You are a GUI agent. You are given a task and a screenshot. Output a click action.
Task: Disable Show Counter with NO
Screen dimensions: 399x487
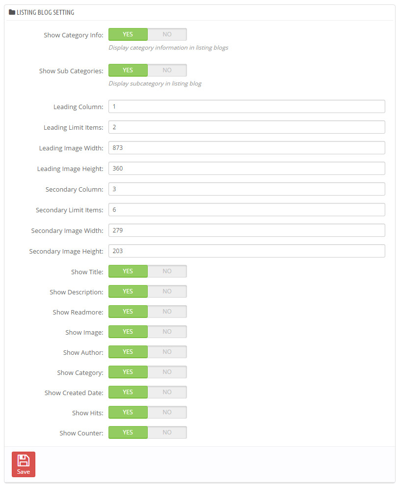[x=167, y=432]
